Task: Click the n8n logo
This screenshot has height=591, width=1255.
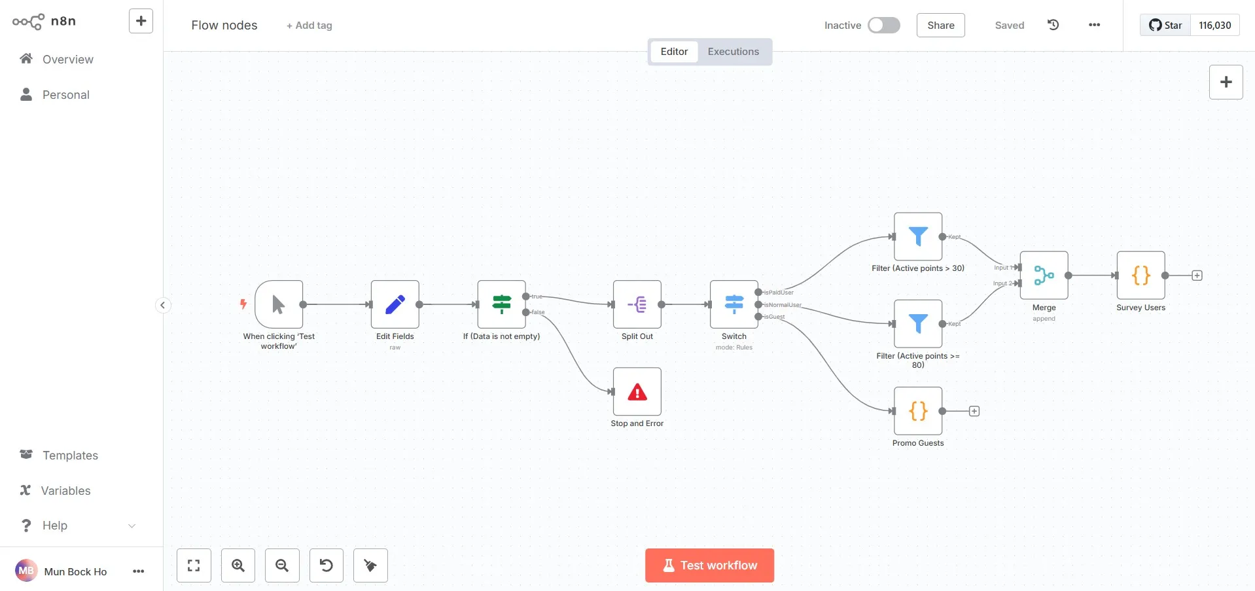Action: pos(44,21)
